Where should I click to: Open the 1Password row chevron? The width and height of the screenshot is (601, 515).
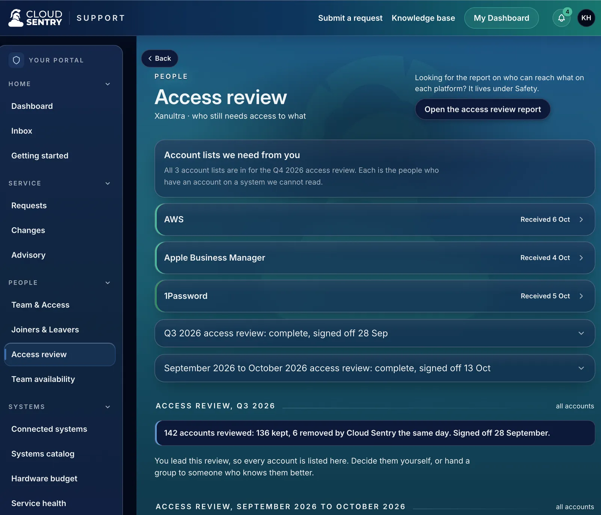tap(581, 296)
